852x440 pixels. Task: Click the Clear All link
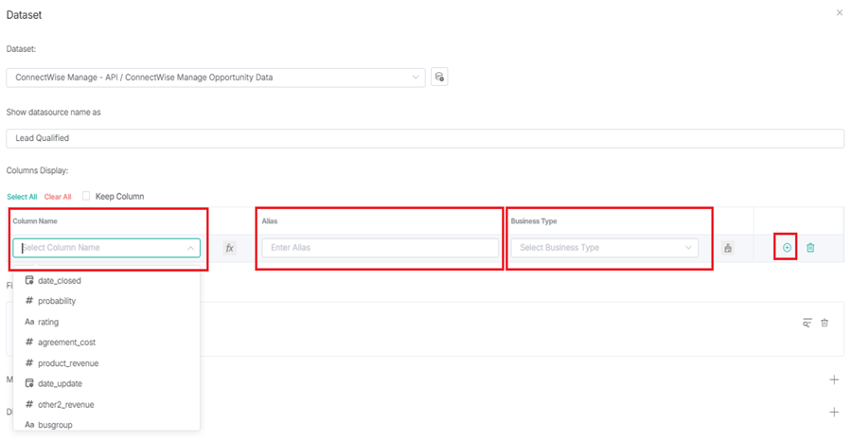click(58, 197)
